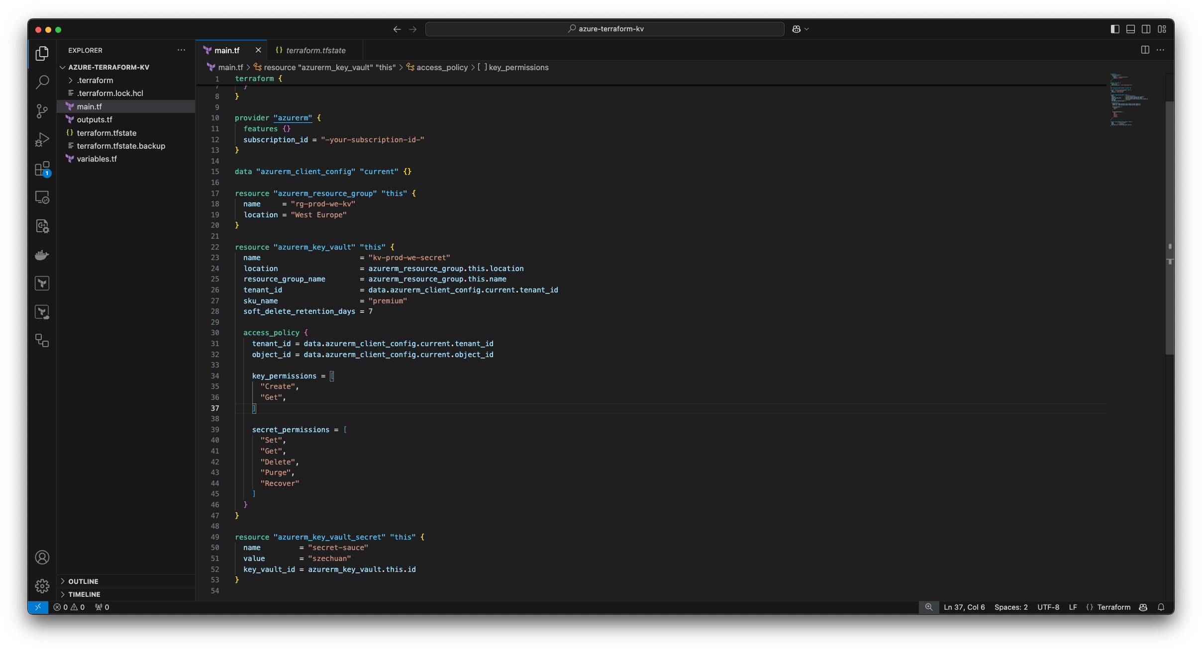Viewport: 1202px width, 651px height.
Task: Split the editor to the right
Action: pos(1145,50)
